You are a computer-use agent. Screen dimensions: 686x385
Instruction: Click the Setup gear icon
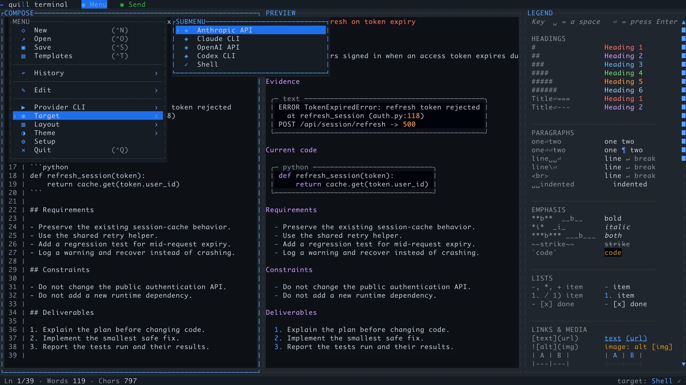23,142
